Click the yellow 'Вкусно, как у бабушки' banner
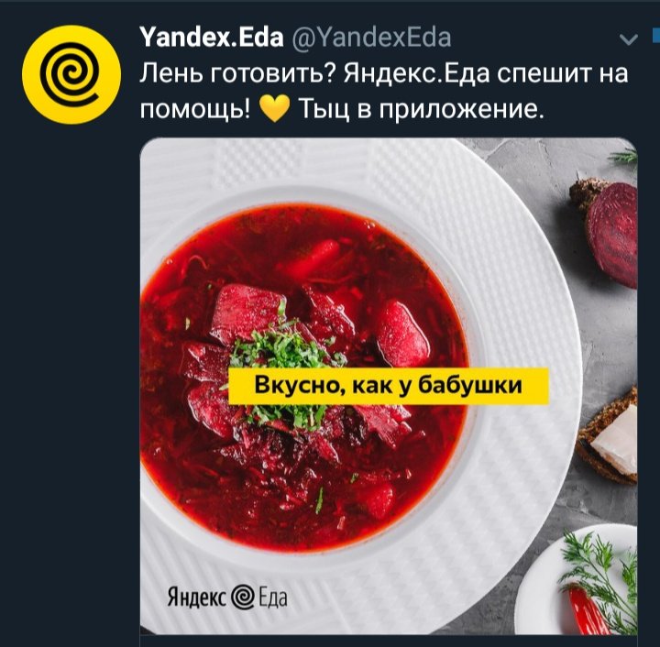The height and width of the screenshot is (647, 660). coord(389,386)
